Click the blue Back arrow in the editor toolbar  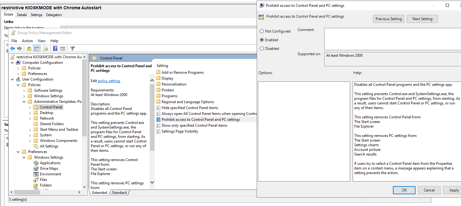coord(12,48)
